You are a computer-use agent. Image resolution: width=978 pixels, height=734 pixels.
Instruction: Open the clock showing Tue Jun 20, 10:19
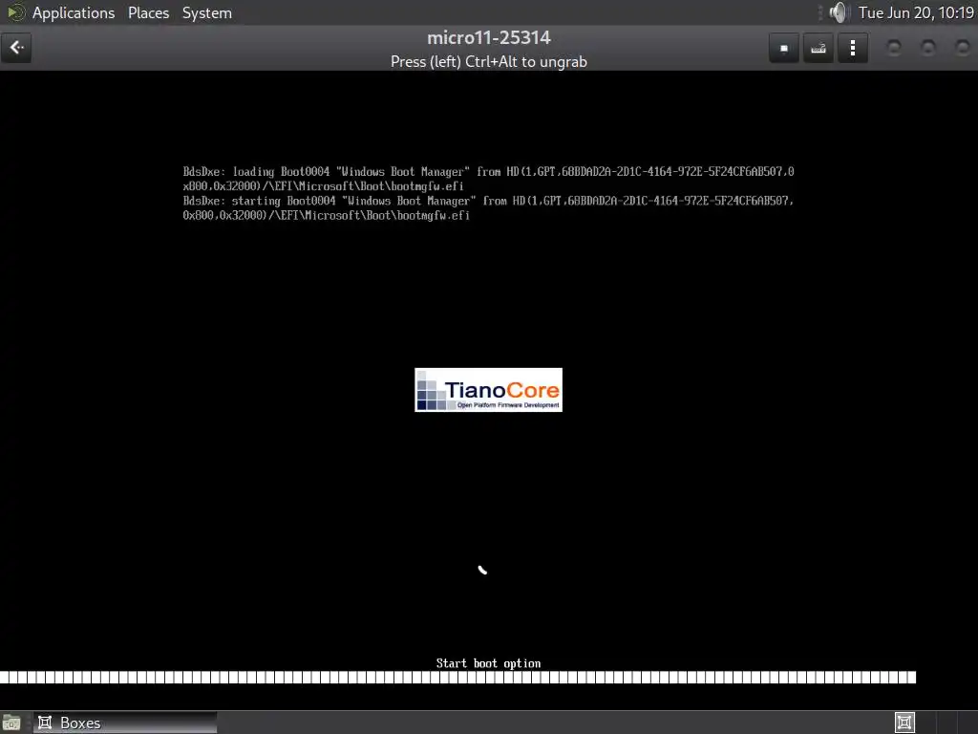click(916, 12)
